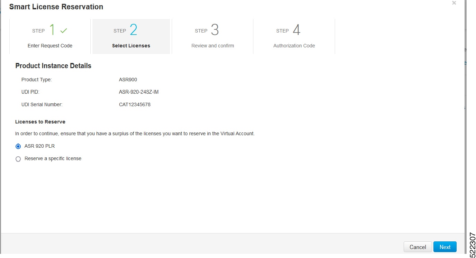Click the Product Type value ASR900
This screenshot has width=476, height=258.
[128, 80]
